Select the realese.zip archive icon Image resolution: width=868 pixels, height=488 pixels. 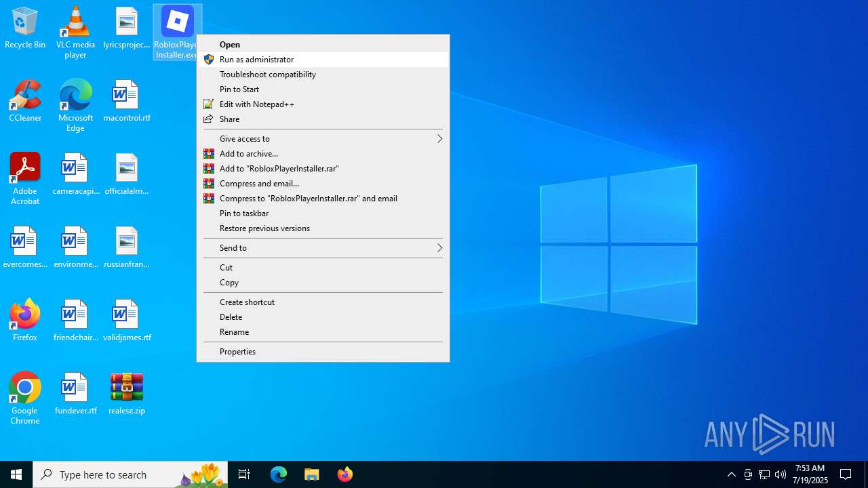[x=127, y=394]
